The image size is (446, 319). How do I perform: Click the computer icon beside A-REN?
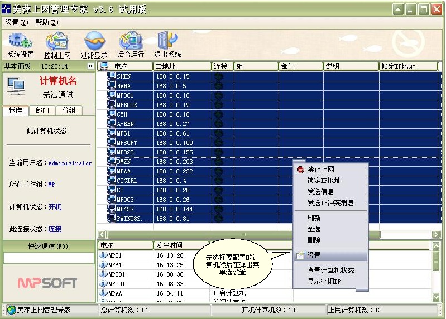111,124
